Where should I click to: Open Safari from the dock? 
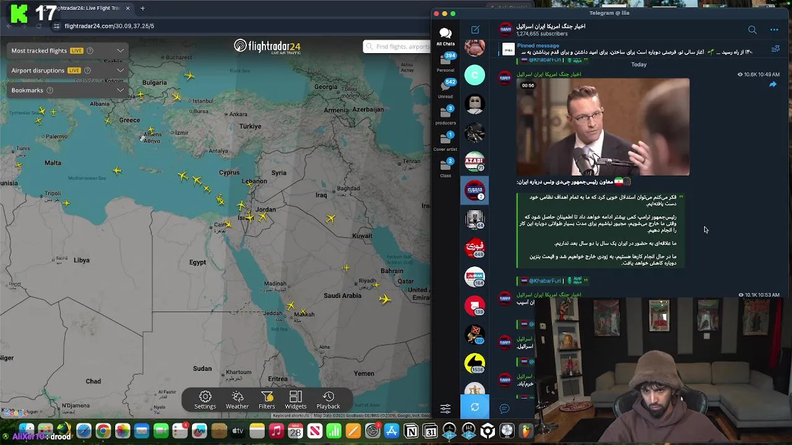[84, 431]
